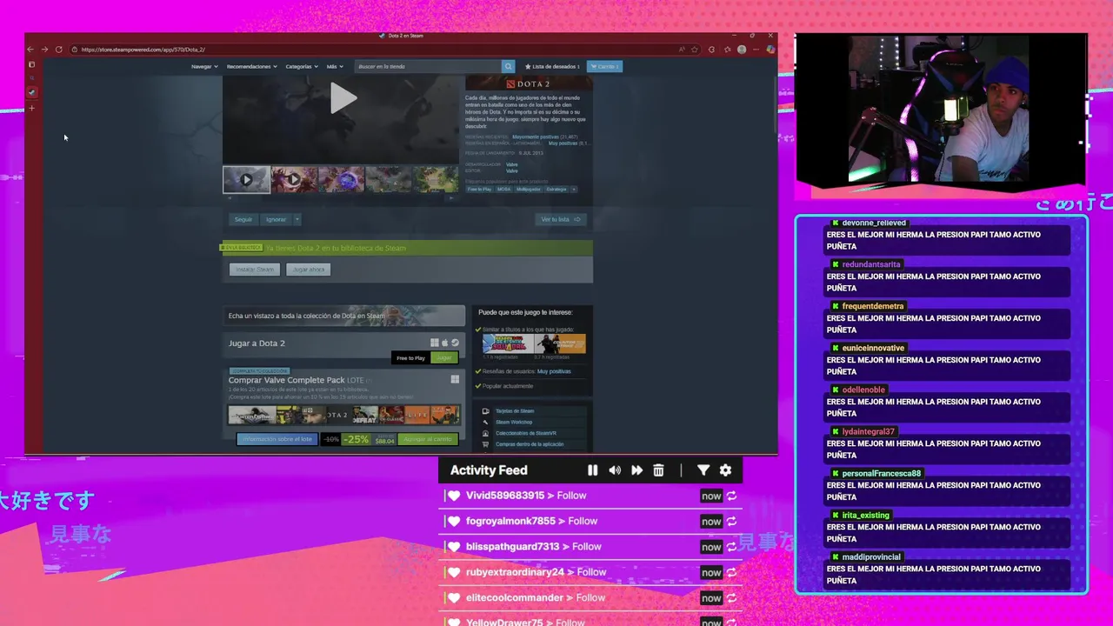
Task: Click the heart icon beside rubyextraordinary24
Action: [453, 572]
